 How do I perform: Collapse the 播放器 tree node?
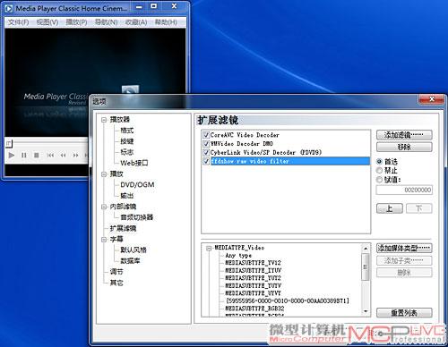pyautogui.click(x=104, y=120)
